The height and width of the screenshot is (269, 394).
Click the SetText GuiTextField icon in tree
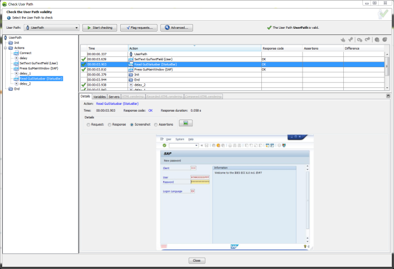tap(16, 63)
